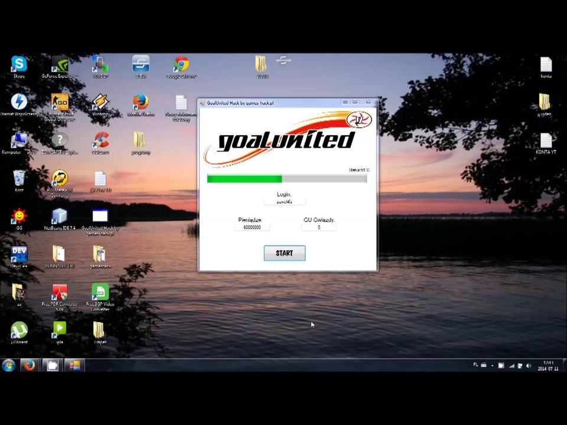Click the Pieniądze amount field

[x=252, y=227]
